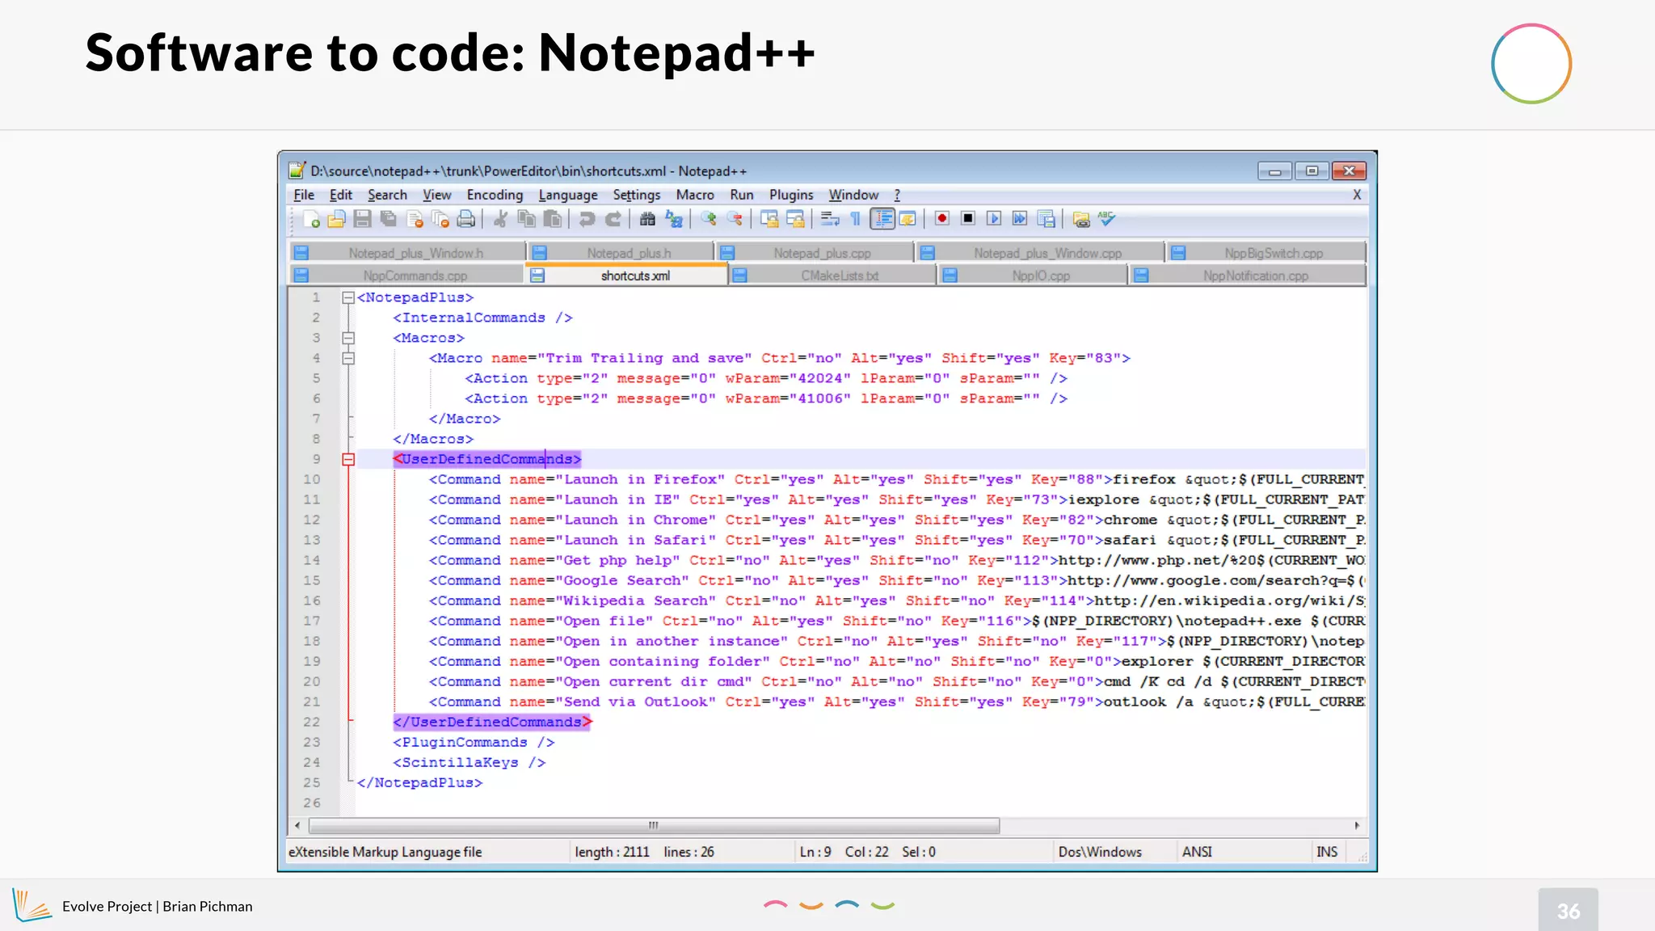Click the Stop Recording square icon
This screenshot has height=931, width=1655.
(x=968, y=218)
